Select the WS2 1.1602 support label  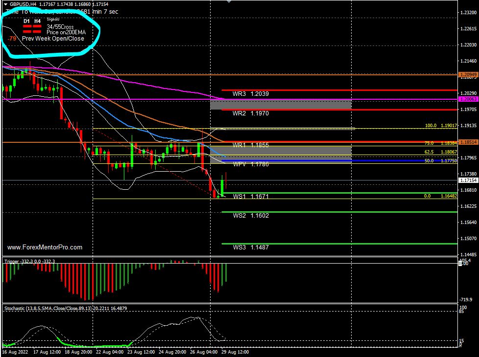pos(250,216)
